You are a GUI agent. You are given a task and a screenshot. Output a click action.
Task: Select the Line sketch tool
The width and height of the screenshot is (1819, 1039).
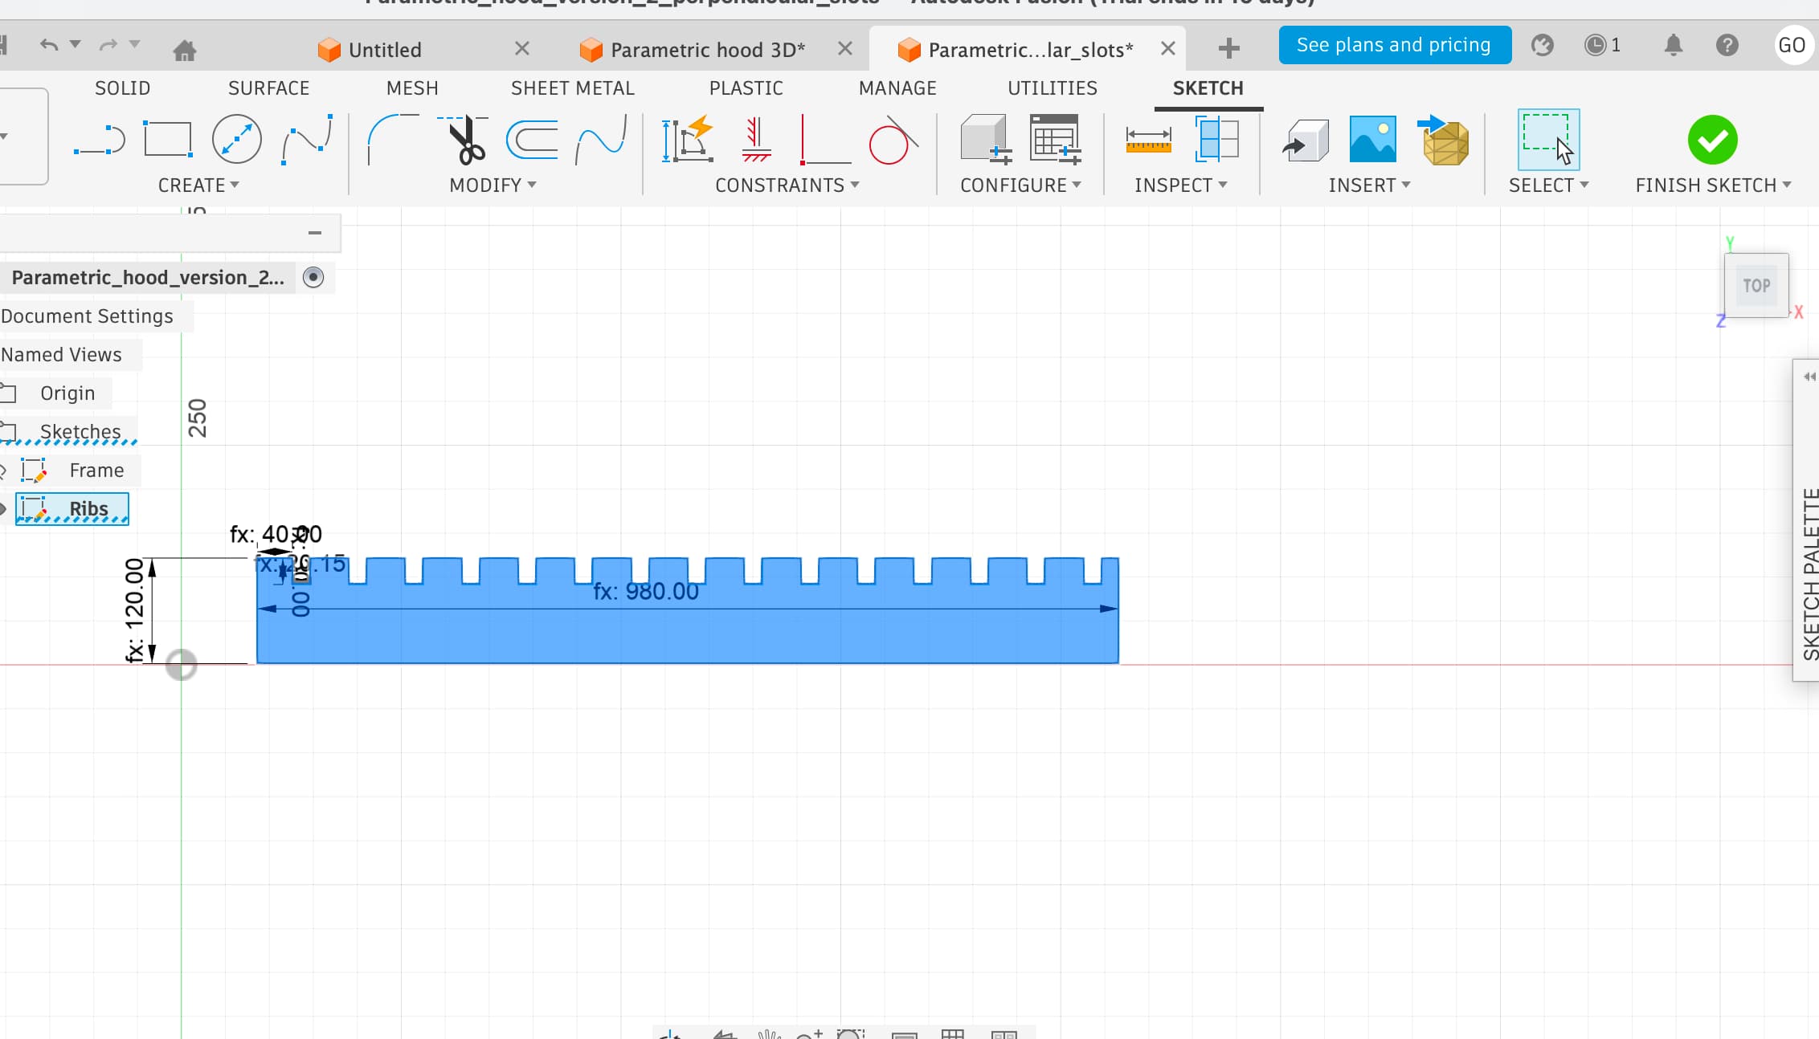[x=99, y=140]
